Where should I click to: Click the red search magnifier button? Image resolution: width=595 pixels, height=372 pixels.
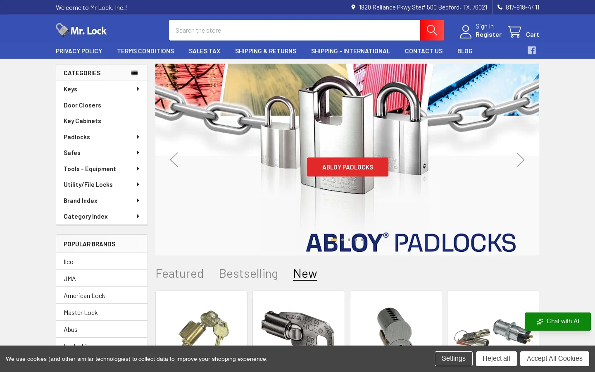click(x=432, y=30)
